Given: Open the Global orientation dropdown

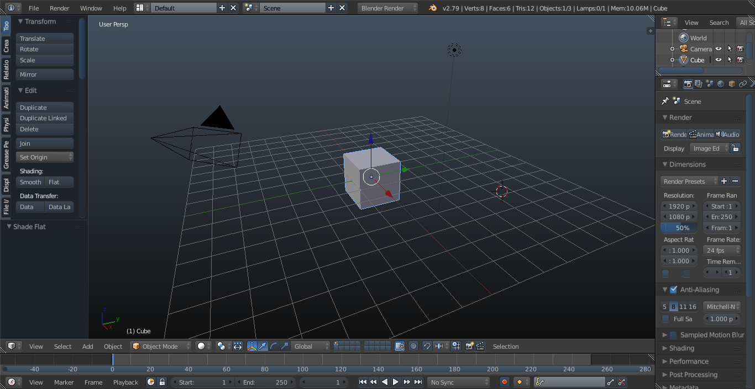Looking at the screenshot, I should [311, 346].
